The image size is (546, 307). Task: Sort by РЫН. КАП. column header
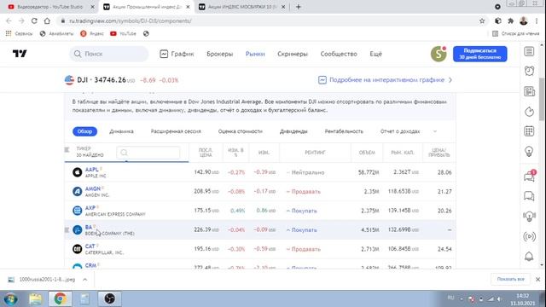tap(402, 153)
